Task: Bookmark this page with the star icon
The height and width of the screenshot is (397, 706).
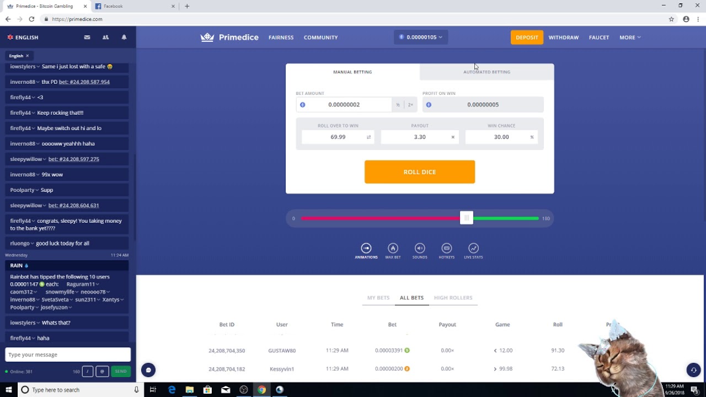Action: coord(671,19)
